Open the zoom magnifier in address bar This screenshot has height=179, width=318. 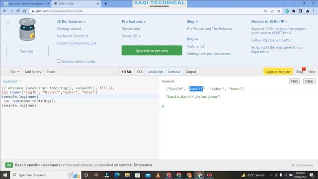point(265,11)
